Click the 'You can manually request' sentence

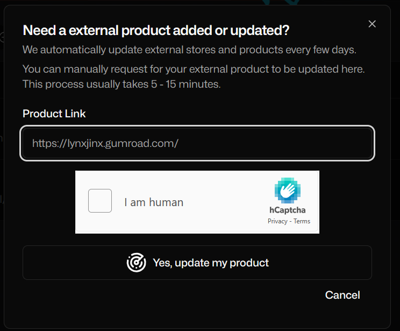(x=194, y=69)
